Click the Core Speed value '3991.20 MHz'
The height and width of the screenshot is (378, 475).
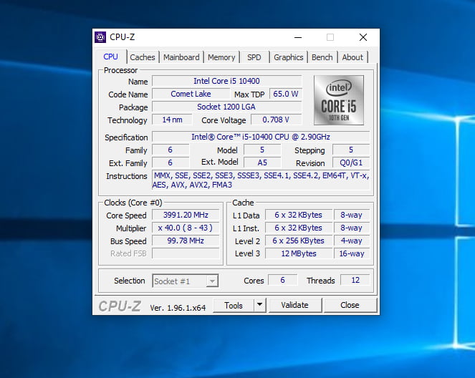pos(186,215)
